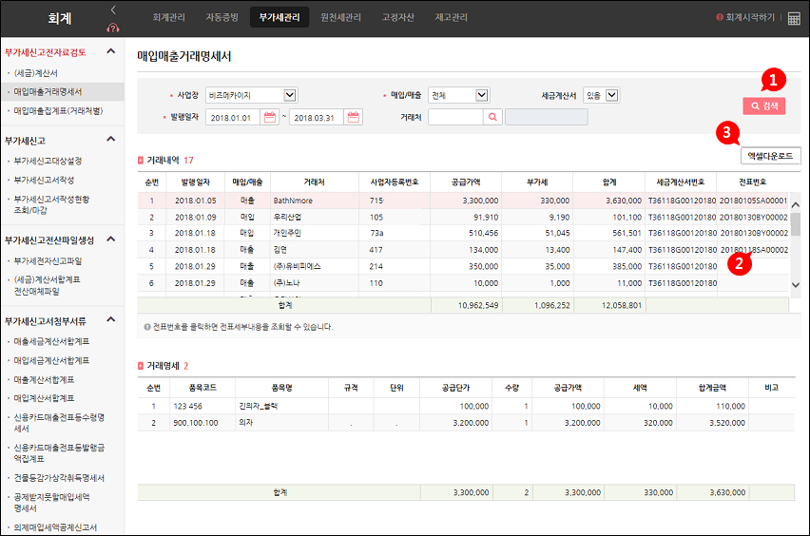810x536 pixels.
Task: Open the end date calendar picker
Action: pos(354,117)
